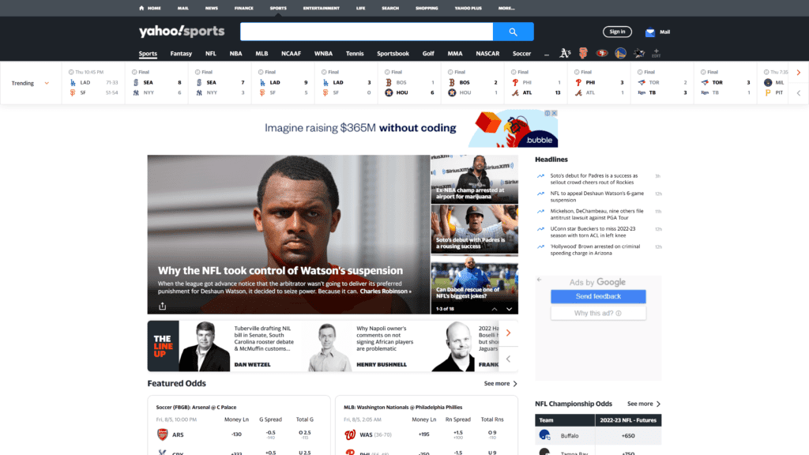Viewport: 809px width, 455px height.
Task: Select the MLB tab
Action: (x=262, y=53)
